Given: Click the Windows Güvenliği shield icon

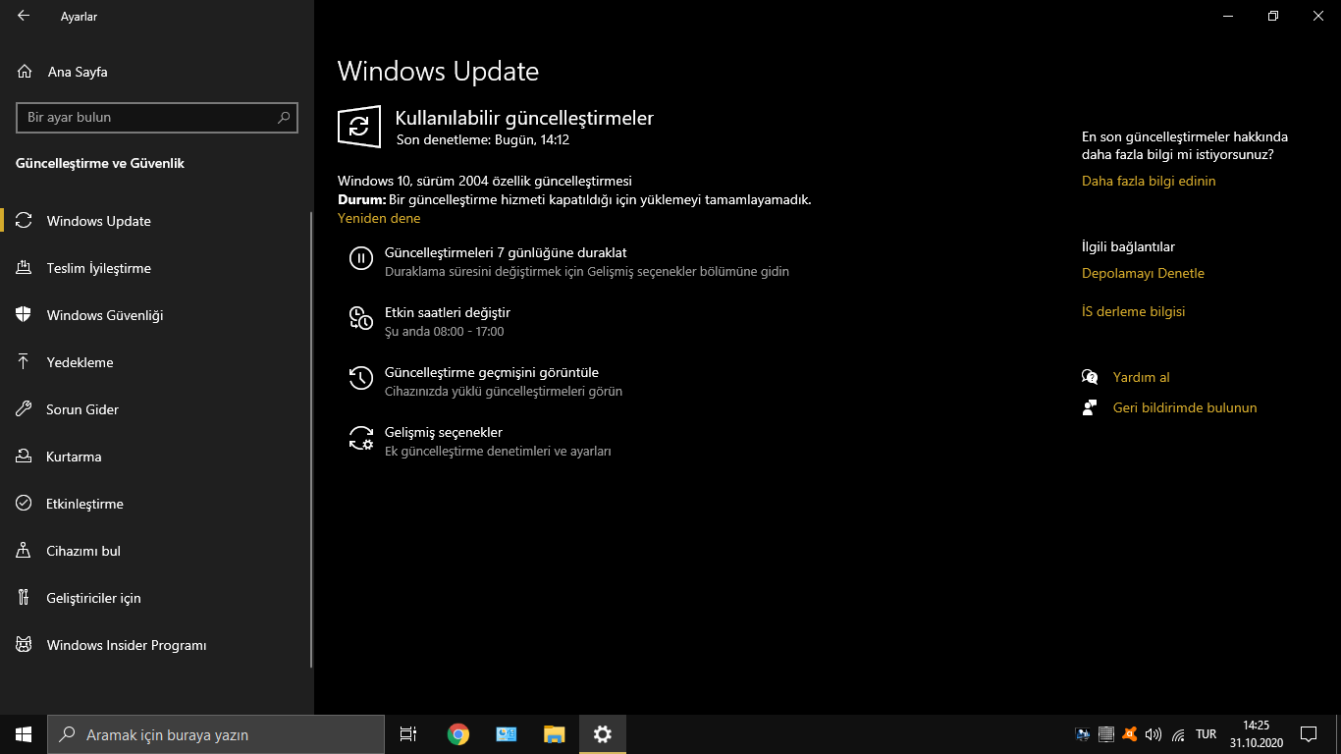Looking at the screenshot, I should click(x=25, y=315).
